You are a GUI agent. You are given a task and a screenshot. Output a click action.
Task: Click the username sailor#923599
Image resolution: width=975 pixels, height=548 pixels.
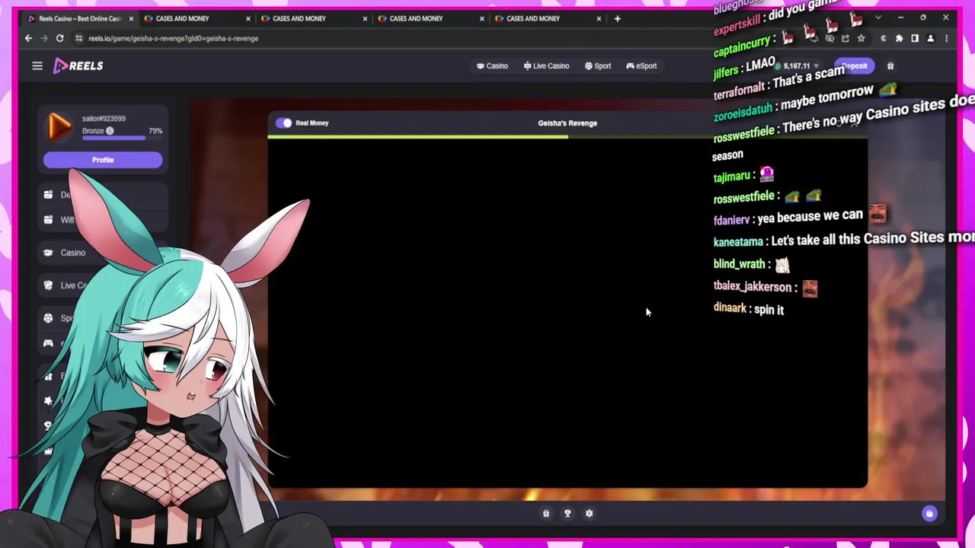pos(104,119)
